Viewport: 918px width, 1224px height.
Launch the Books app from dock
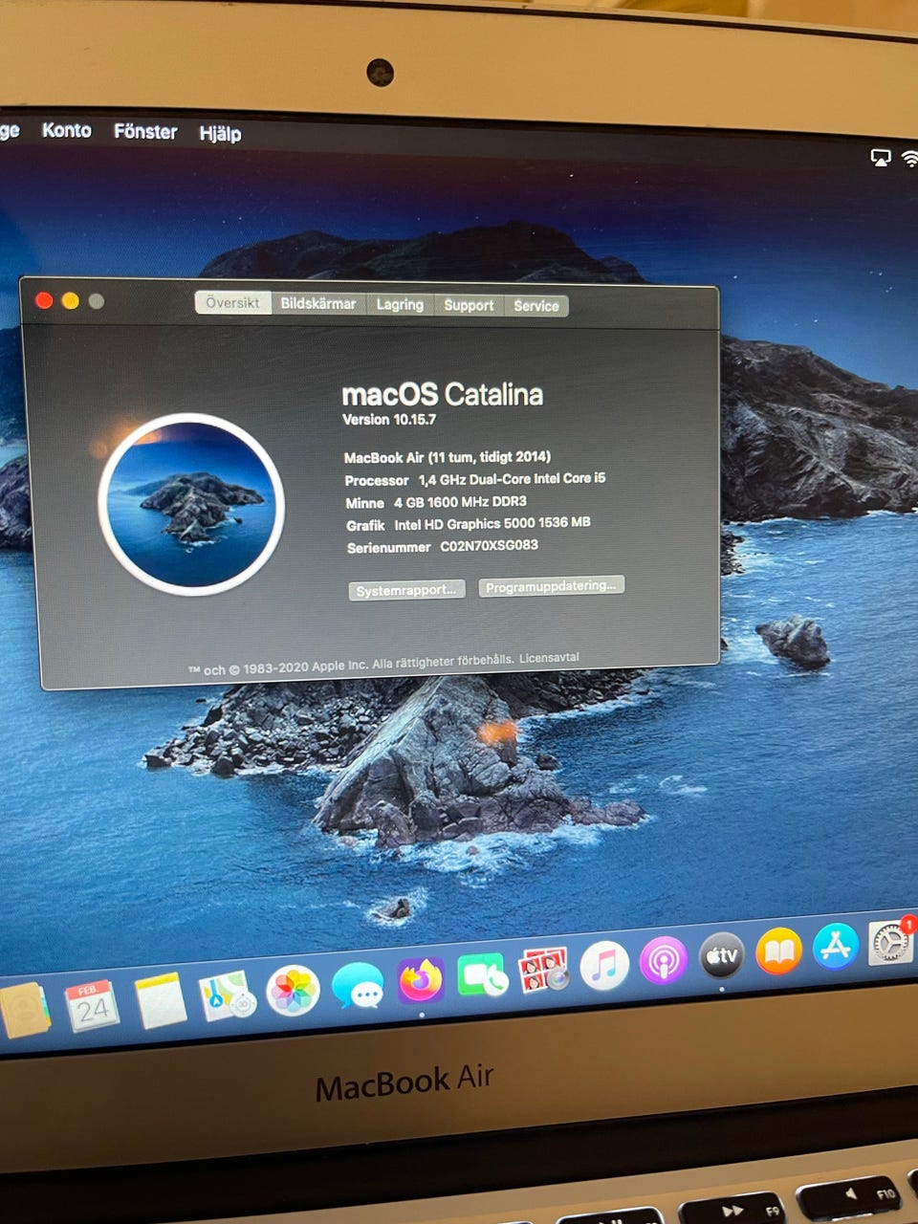click(x=779, y=951)
